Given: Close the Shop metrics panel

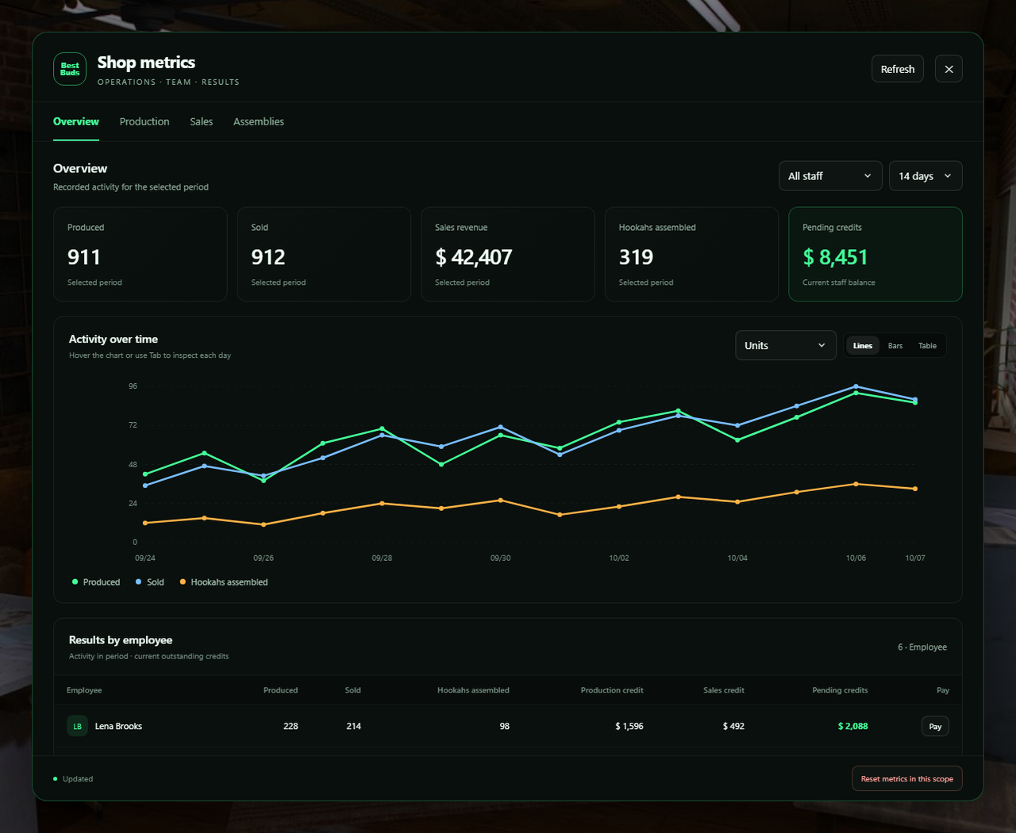Looking at the screenshot, I should pos(949,69).
